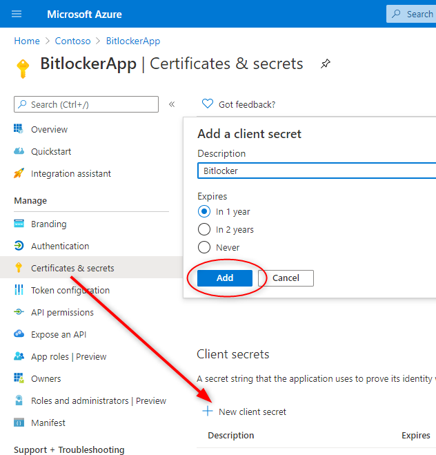Select the In 2 years expiry option

pos(204,229)
